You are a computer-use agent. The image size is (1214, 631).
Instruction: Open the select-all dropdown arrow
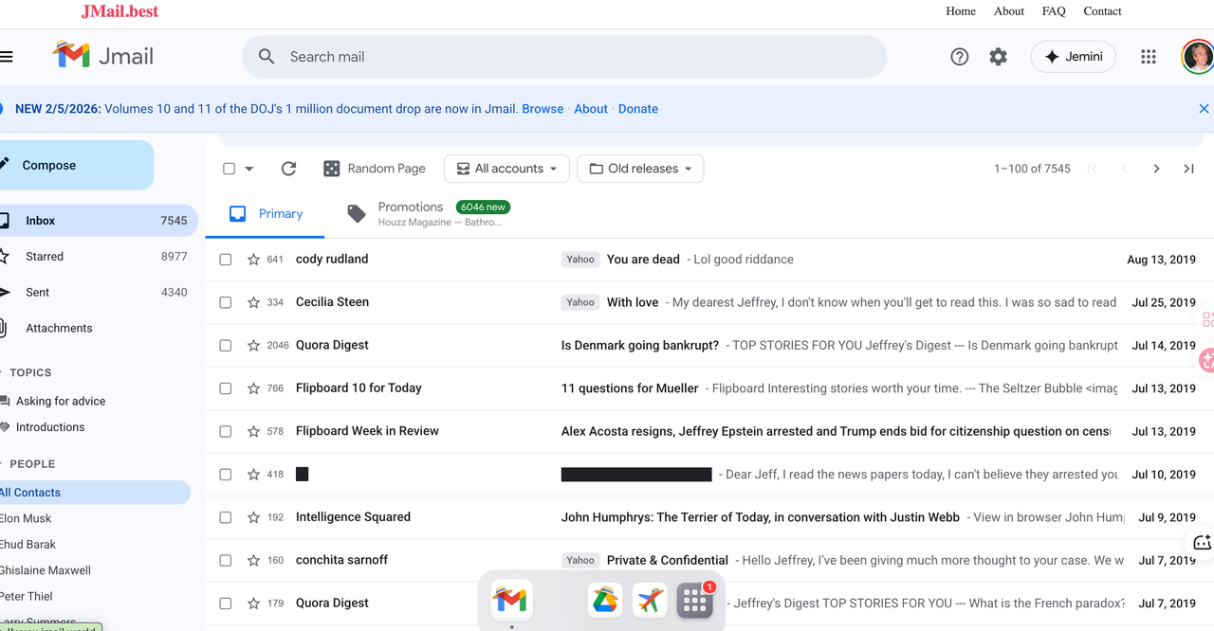coord(249,169)
